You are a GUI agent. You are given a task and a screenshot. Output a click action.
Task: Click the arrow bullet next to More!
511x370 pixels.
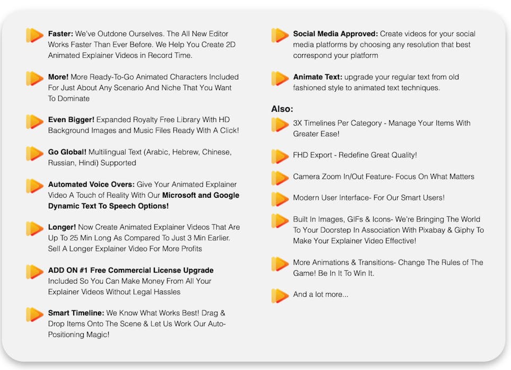[35, 78]
